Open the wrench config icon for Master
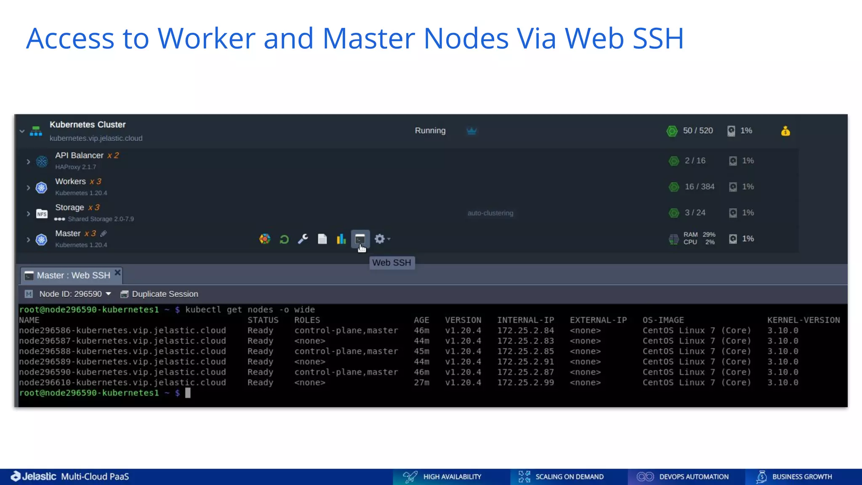The image size is (862, 485). click(303, 239)
